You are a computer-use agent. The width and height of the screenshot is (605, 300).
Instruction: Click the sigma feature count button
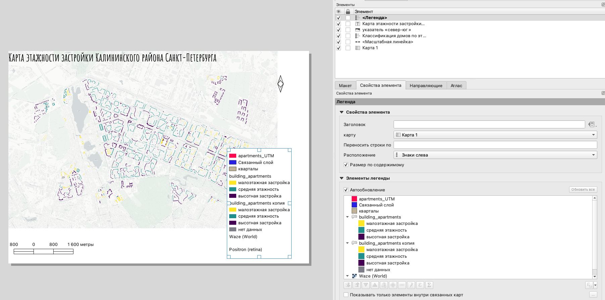coord(429,285)
